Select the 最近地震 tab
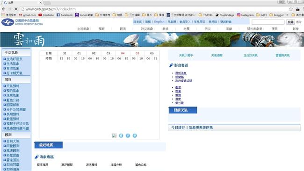Image resolution: width=304 pixels, height=171 pixels. pyautogui.click(x=49, y=145)
